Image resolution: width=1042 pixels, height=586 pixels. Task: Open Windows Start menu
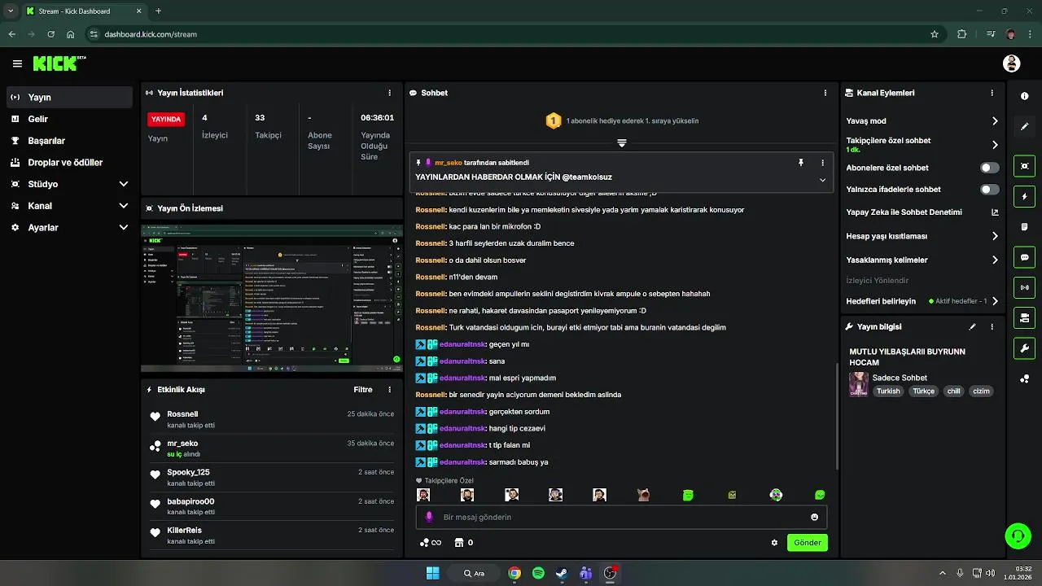click(x=432, y=573)
